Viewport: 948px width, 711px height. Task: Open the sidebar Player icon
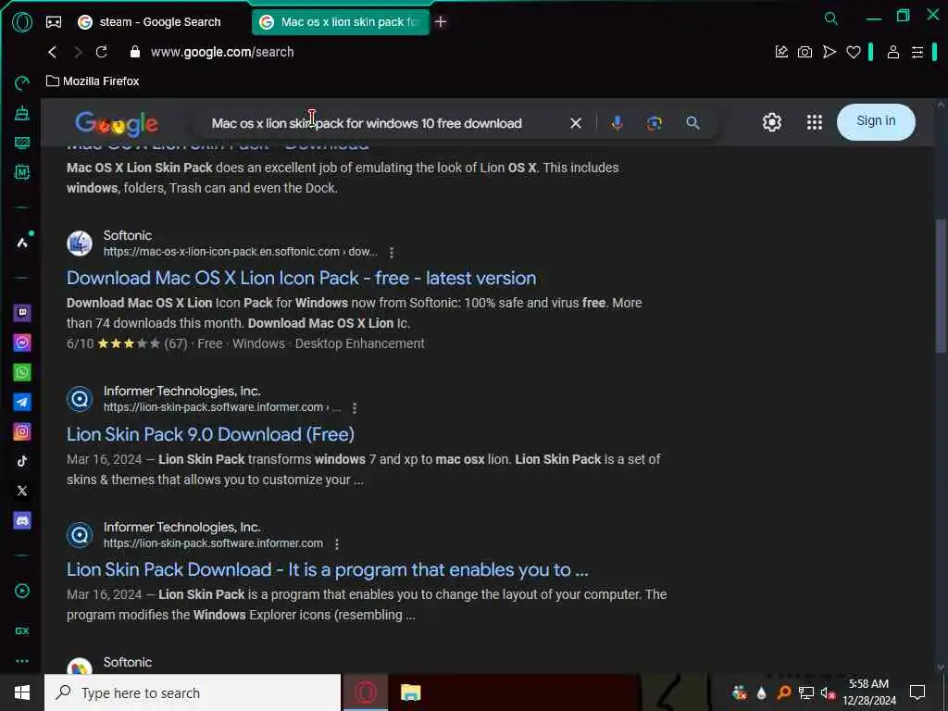click(x=22, y=592)
